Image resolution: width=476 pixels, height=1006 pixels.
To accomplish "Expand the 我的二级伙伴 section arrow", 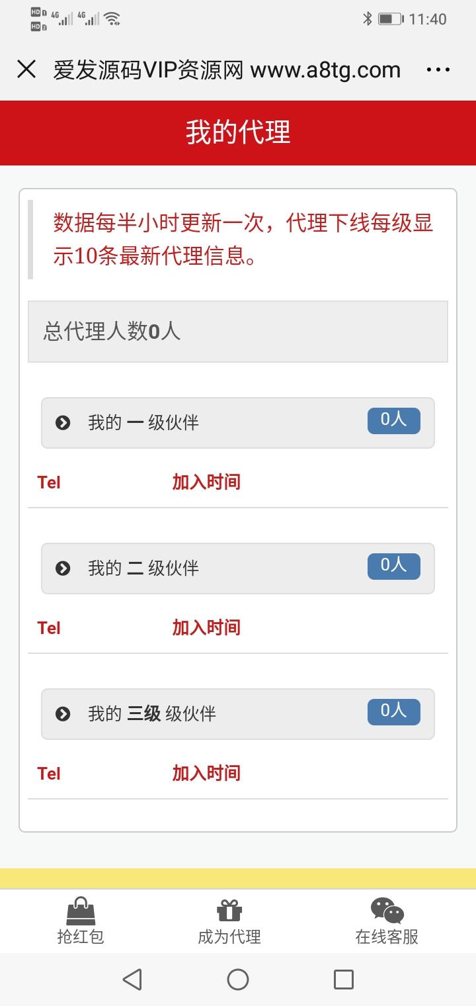I will (x=63, y=569).
